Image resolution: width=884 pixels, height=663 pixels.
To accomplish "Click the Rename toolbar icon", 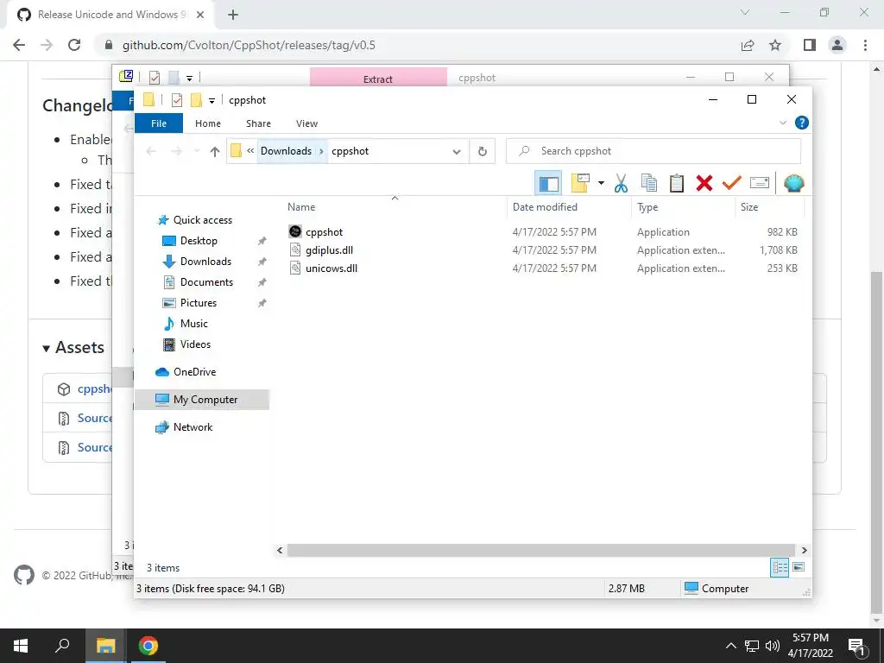I will (760, 183).
